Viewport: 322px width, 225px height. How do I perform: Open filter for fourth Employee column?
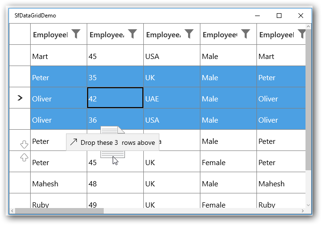246,34
